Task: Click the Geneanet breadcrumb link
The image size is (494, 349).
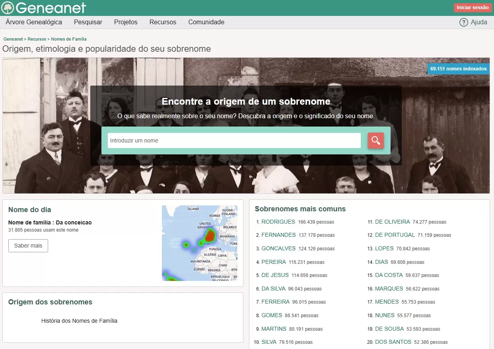Action: (13, 39)
